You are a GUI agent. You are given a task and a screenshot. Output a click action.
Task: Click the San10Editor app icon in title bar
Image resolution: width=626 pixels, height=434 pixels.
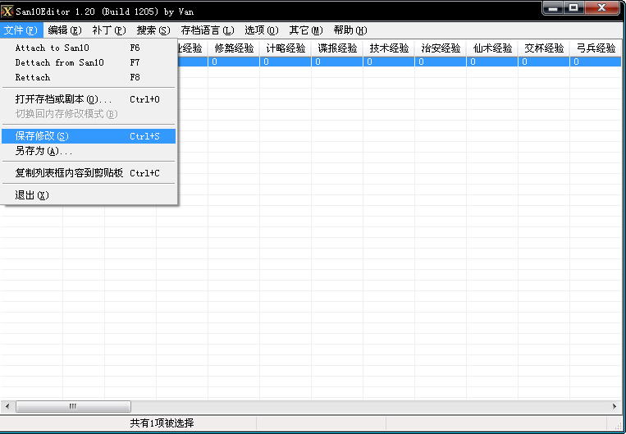tap(8, 11)
